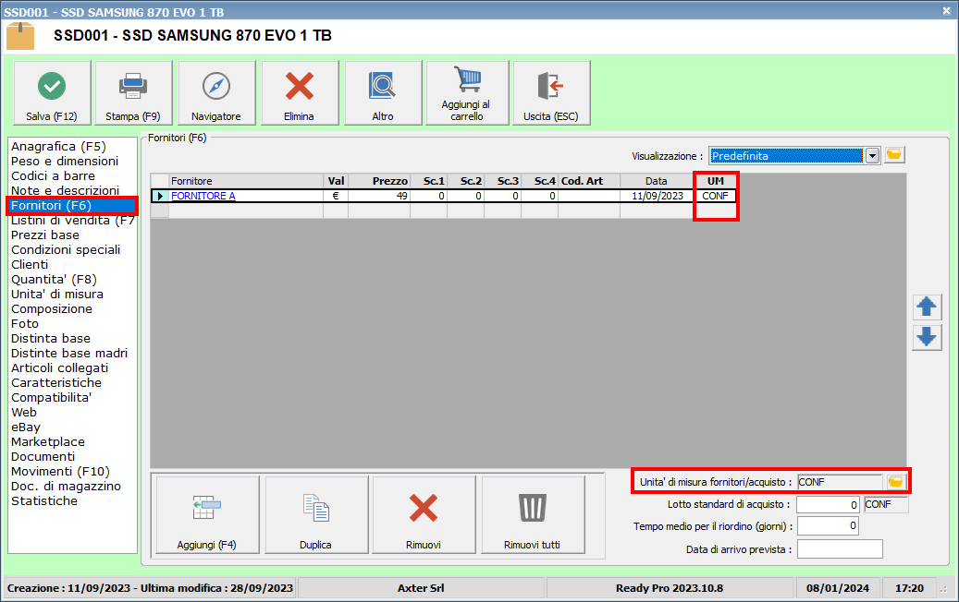Open the Composizione section

pos(52,309)
